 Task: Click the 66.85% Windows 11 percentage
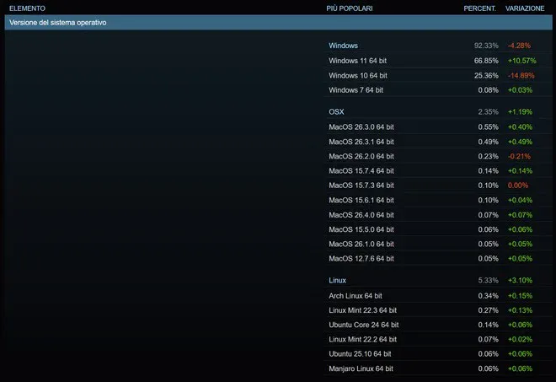click(486, 61)
